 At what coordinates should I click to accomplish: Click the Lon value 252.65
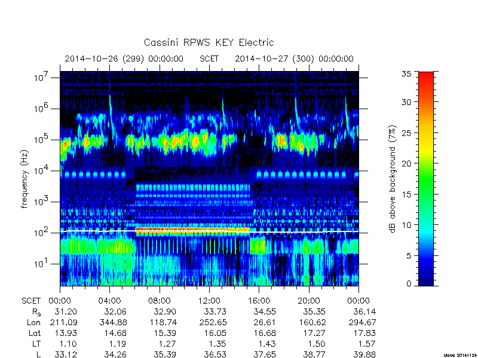pyautogui.click(x=213, y=322)
